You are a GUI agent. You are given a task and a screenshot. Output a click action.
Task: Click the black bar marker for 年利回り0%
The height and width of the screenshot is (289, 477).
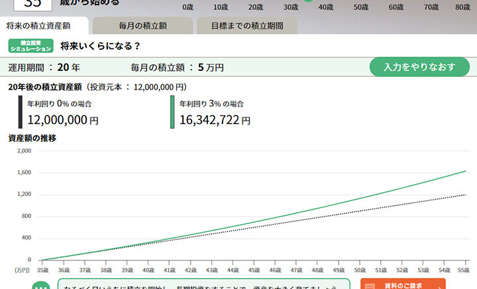click(21, 112)
